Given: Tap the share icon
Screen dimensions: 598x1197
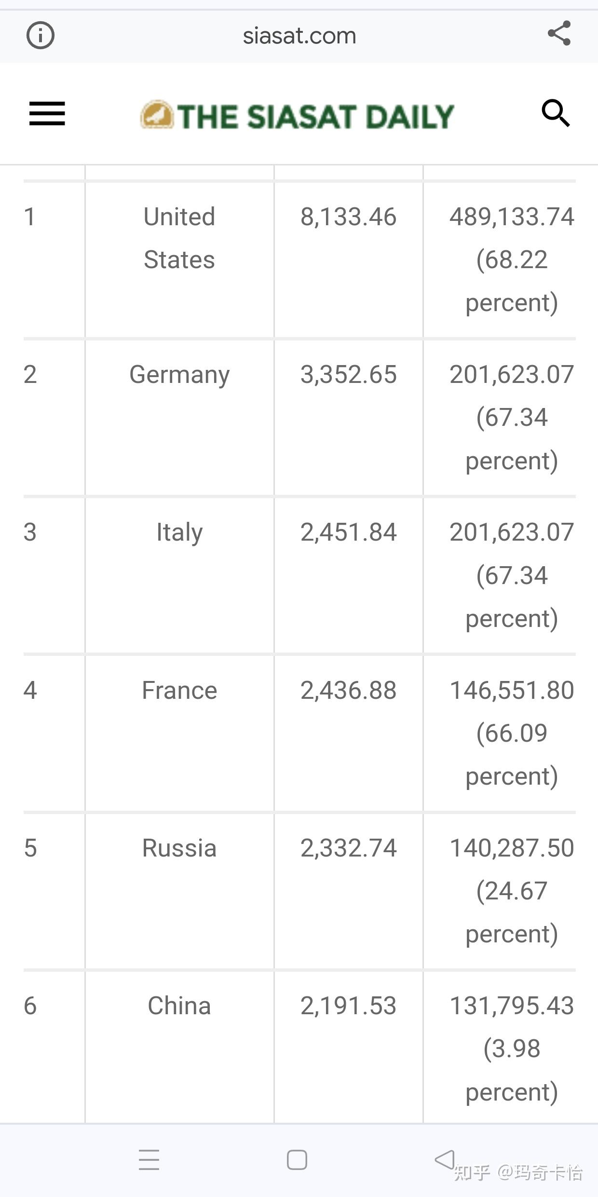Looking at the screenshot, I should coord(559,33).
